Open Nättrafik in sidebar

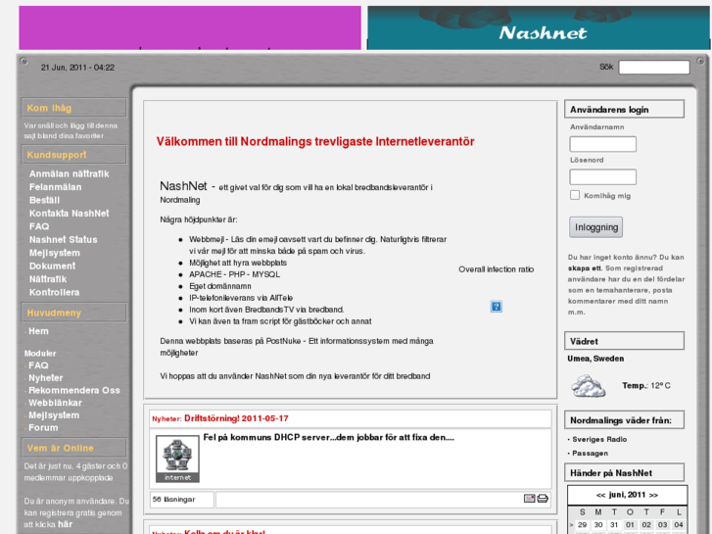(x=48, y=279)
